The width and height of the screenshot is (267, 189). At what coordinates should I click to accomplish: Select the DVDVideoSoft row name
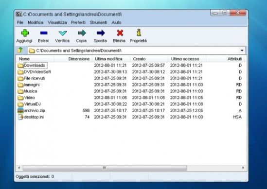click(37, 72)
